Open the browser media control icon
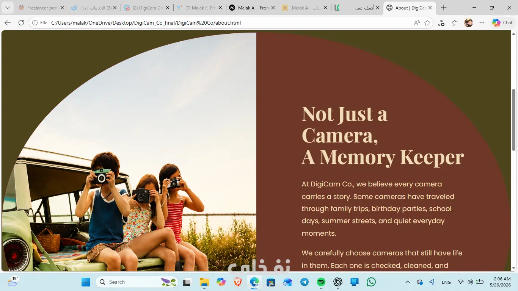This screenshot has height=291, width=518. coord(441,23)
